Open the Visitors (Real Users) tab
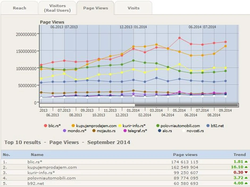Viewport: 250px width, 187px height. pos(57,8)
